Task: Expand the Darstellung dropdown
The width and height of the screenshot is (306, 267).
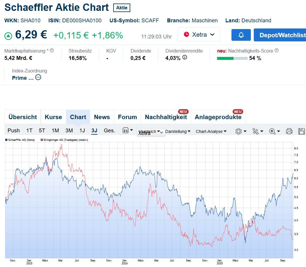Action: [178, 131]
